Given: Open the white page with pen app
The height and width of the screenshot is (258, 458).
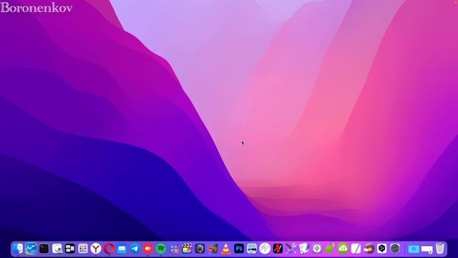Looking at the screenshot, I should tap(356, 249).
